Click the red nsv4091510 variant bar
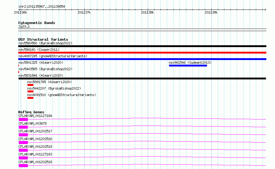This screenshot has width=275, height=169. pyautogui.click(x=30, y=98)
